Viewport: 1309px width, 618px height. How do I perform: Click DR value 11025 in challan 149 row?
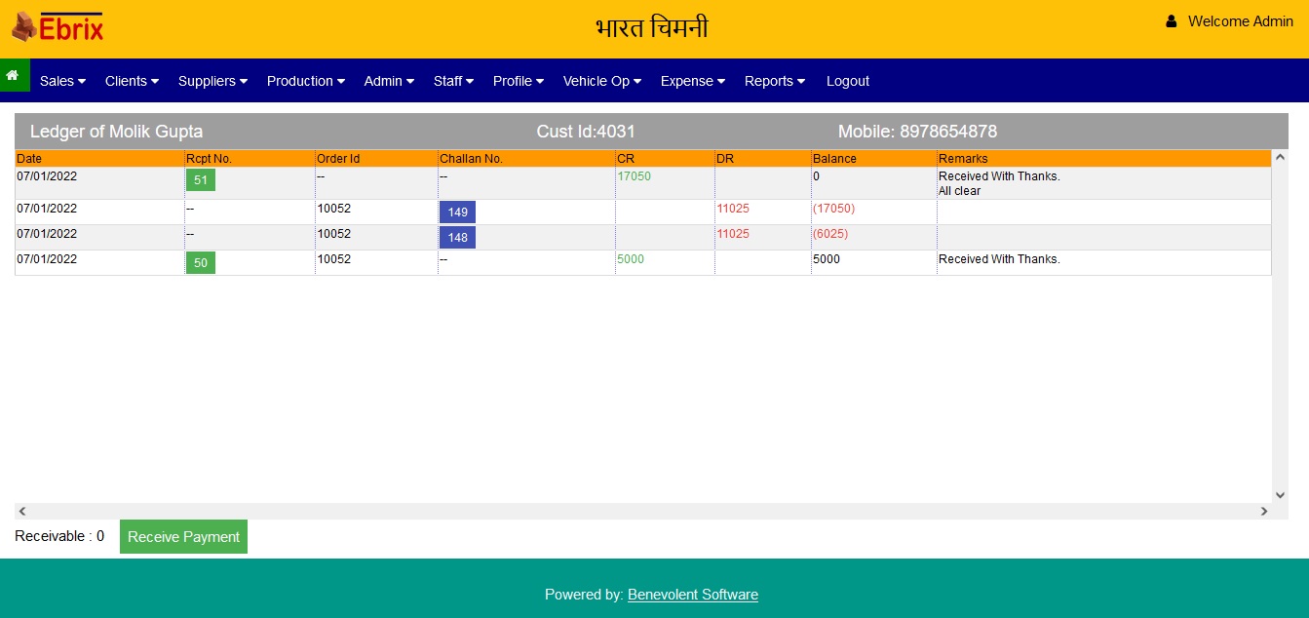point(733,209)
